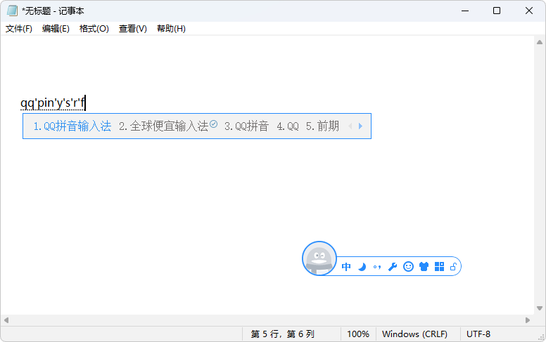Open the 文件(F) menu
Viewport: 546px width, 342px height.
click(19, 29)
